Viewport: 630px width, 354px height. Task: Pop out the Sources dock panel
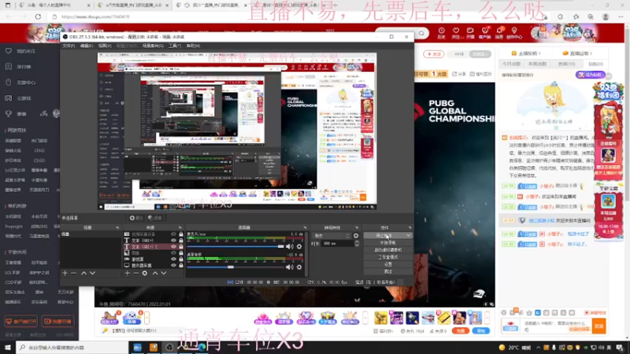click(x=180, y=227)
